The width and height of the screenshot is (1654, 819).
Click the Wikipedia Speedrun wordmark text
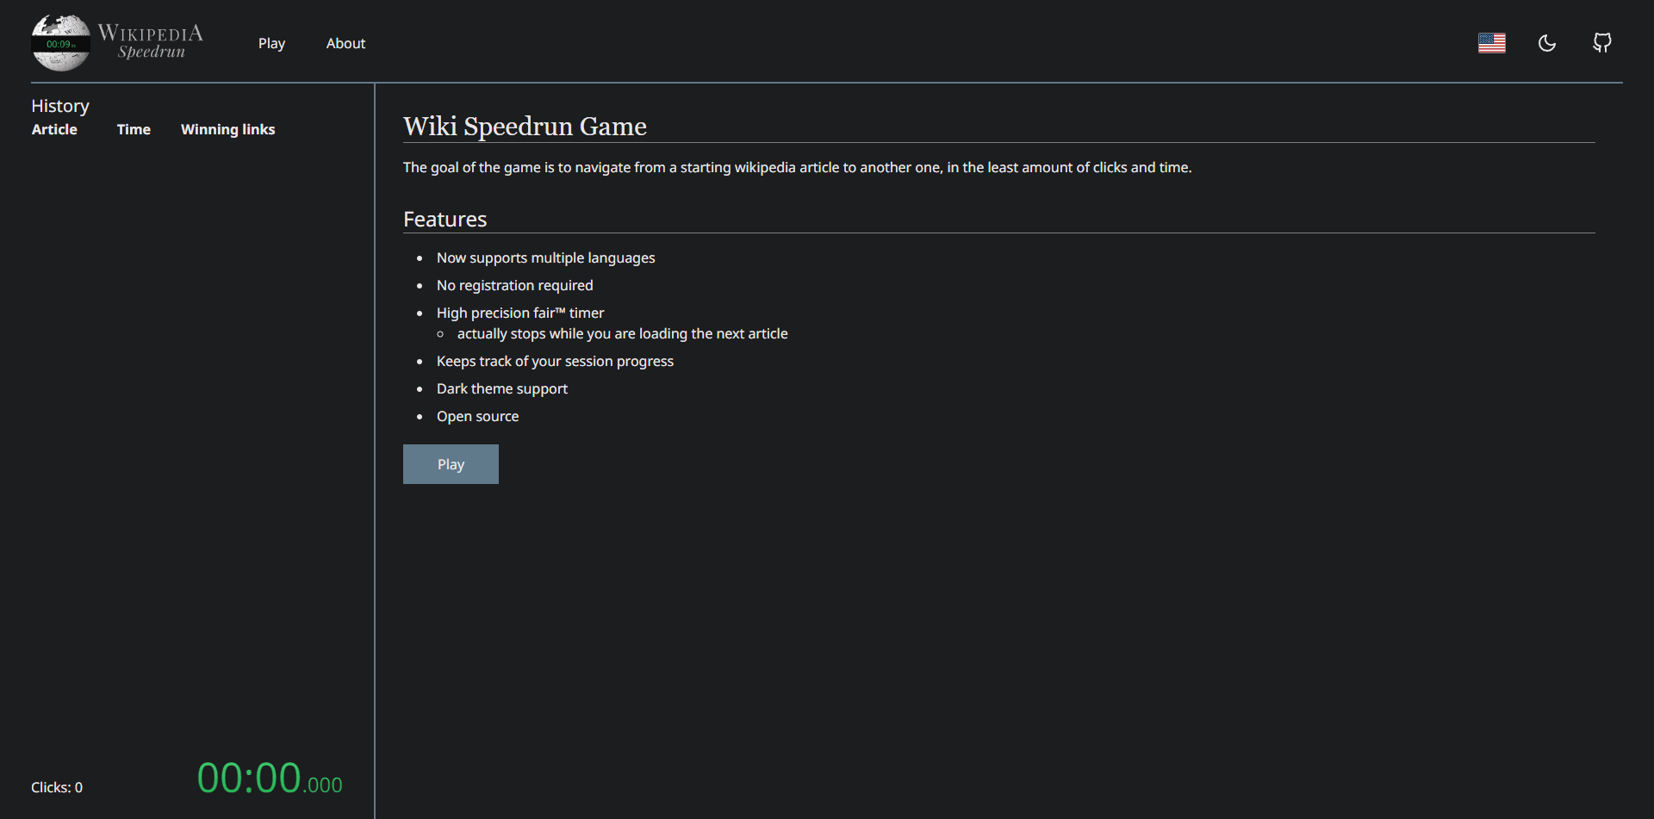(151, 42)
